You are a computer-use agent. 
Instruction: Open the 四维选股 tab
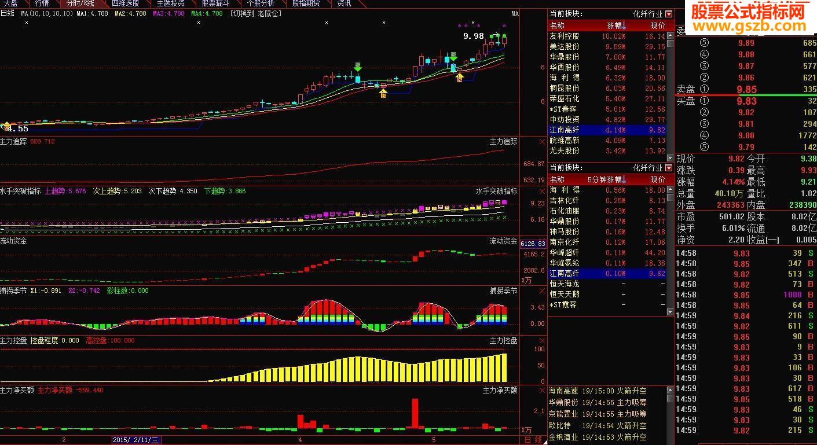125,3
